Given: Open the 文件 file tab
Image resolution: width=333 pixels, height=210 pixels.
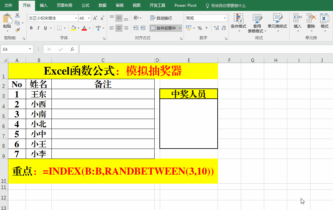Looking at the screenshot, I should (x=8, y=5).
